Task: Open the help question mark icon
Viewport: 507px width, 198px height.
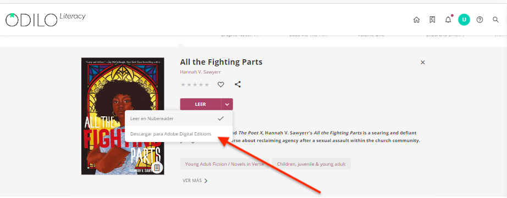Action: pyautogui.click(x=480, y=20)
